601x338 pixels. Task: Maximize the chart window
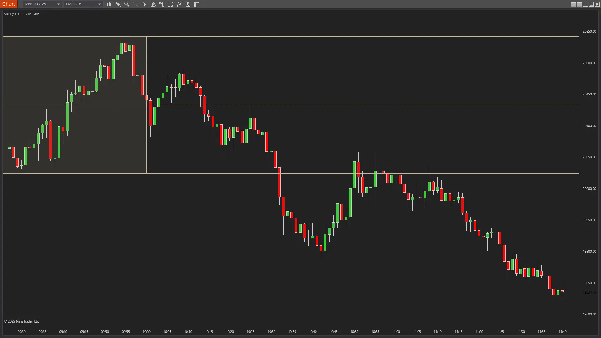coord(591,4)
